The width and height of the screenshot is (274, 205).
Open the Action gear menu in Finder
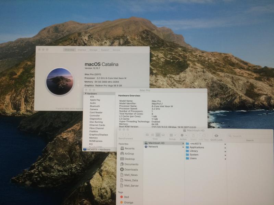point(183,135)
